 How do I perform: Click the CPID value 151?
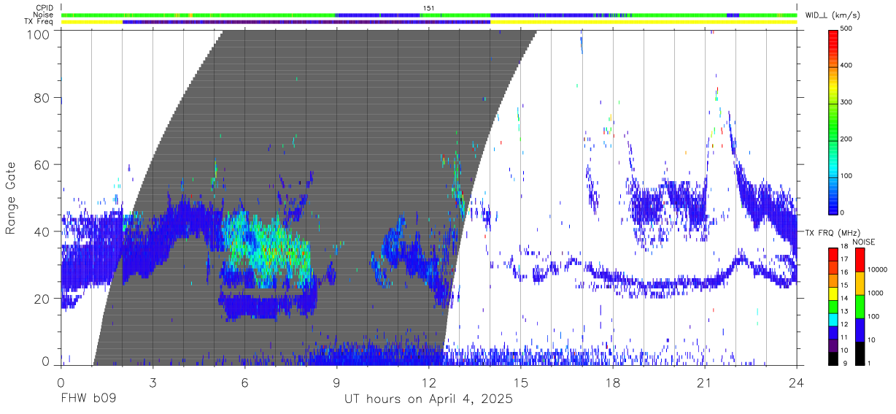click(428, 8)
